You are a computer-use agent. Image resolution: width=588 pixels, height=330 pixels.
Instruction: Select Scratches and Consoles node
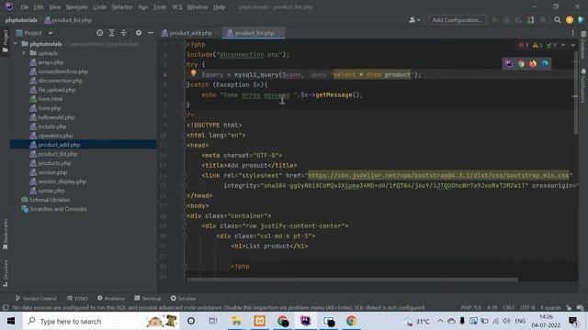pos(58,209)
